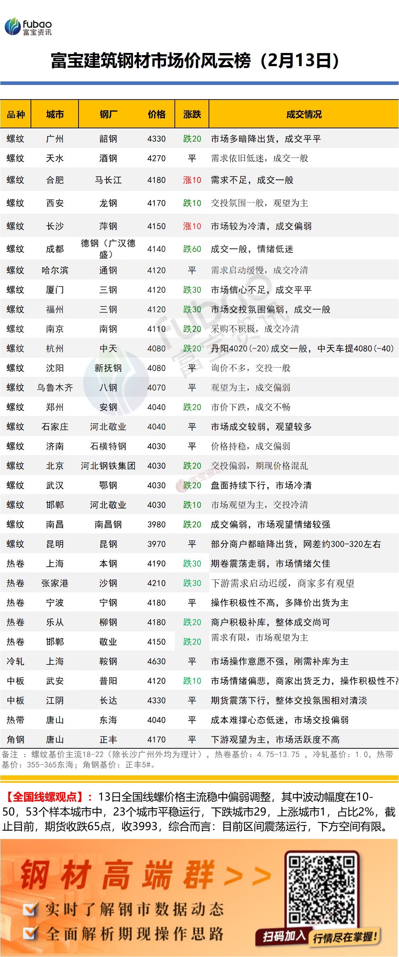
Task: Click the price 4630 in the 鞍钢 row
Action: [x=157, y=661]
